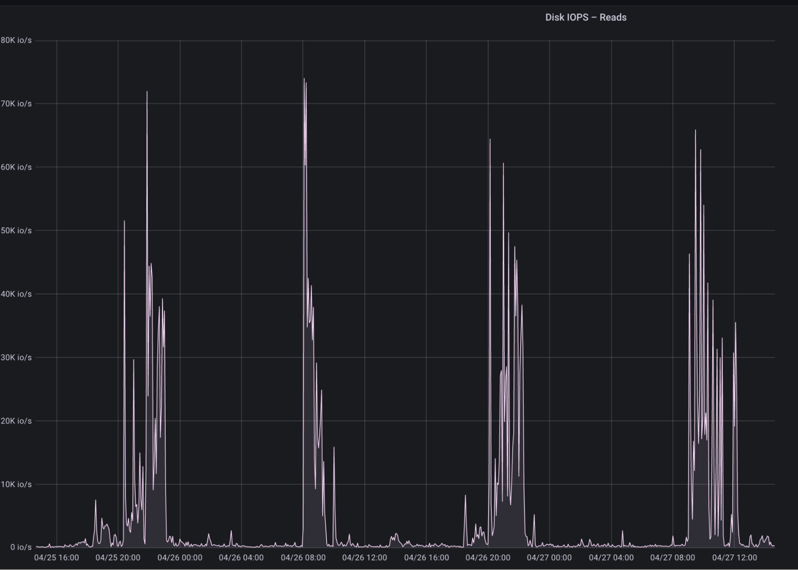Click the 04/27 12:00 time axis label
The height and width of the screenshot is (570, 798).
coord(734,558)
